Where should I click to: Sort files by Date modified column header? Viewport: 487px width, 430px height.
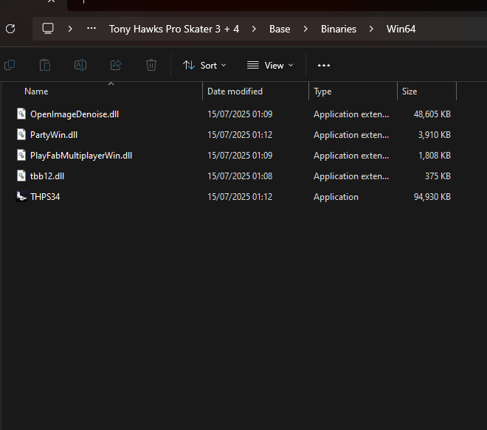(235, 91)
